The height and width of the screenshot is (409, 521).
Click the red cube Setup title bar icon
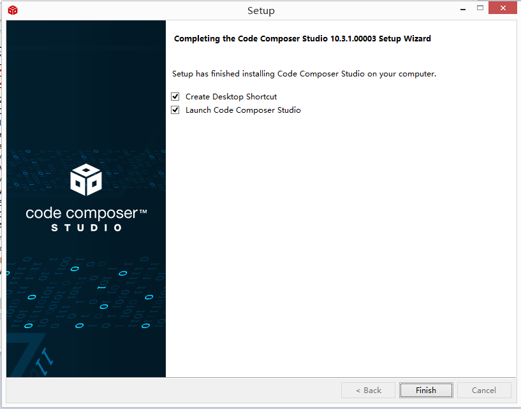point(13,10)
